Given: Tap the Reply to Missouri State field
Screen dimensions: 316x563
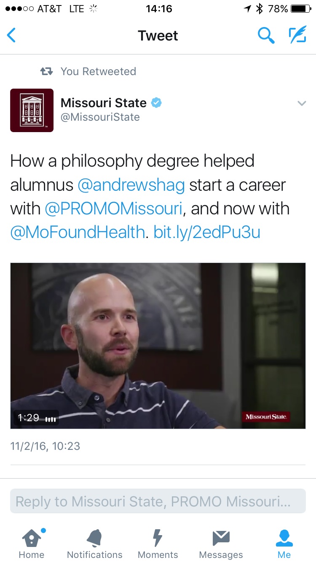Looking at the screenshot, I should pos(158,501).
